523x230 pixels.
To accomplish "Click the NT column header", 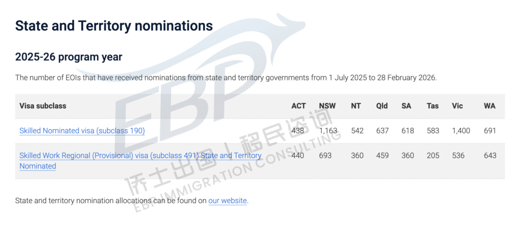I will tap(355, 106).
